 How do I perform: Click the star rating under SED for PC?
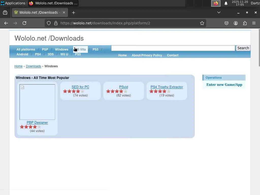pos(74,91)
